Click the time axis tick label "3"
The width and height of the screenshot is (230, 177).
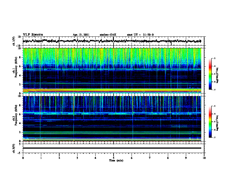77,158
